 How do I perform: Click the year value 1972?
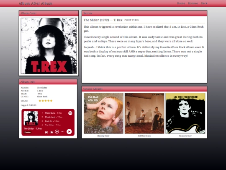(40, 94)
